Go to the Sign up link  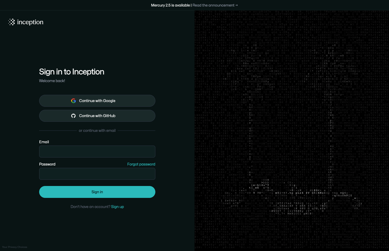click(x=117, y=207)
